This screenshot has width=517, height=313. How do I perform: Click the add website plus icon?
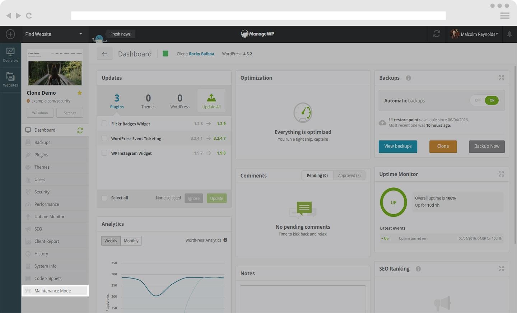[x=10, y=34]
